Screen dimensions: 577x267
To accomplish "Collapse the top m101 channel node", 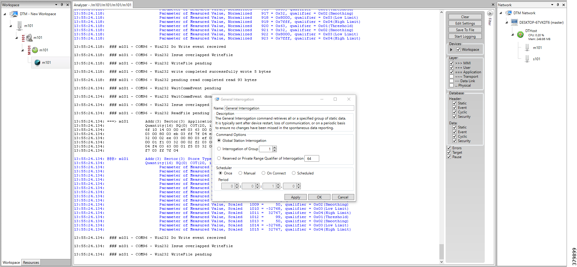I will click(11, 26).
